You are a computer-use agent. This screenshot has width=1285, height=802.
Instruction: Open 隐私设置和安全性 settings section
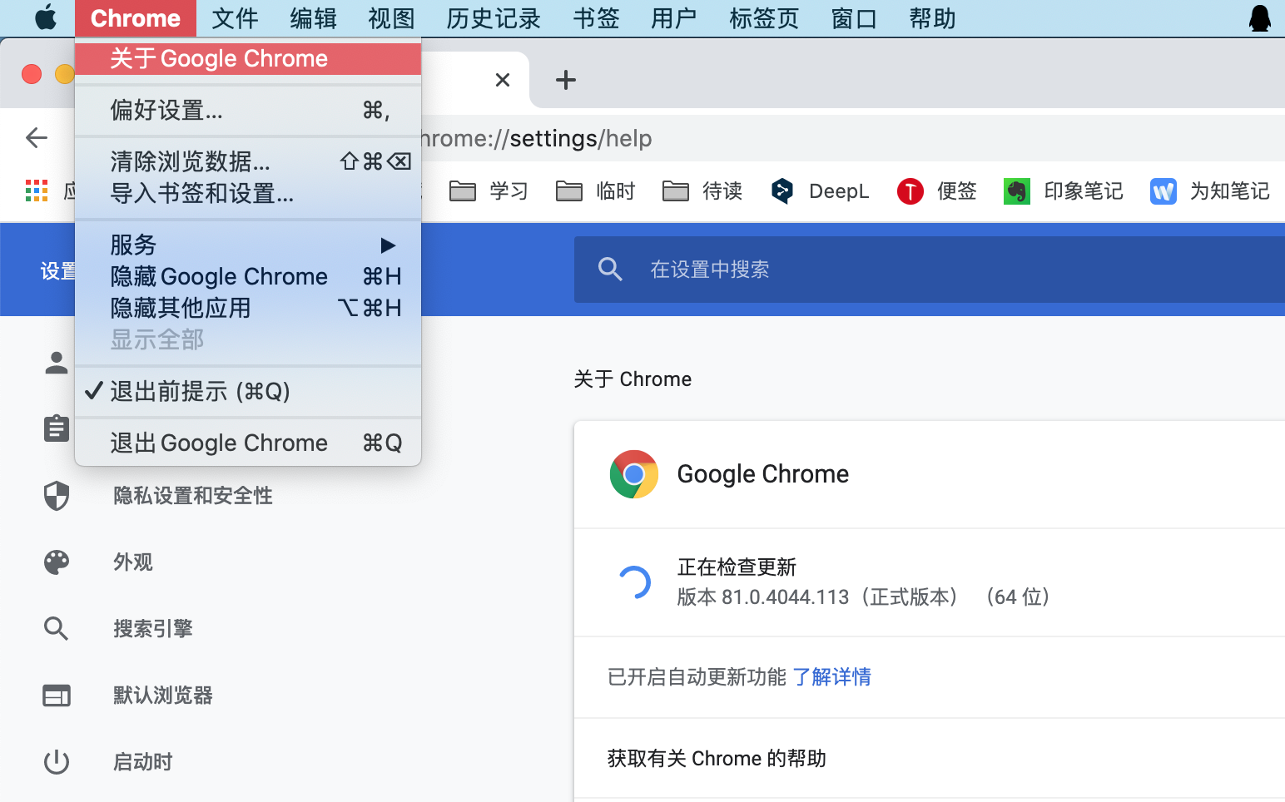pyautogui.click(x=193, y=496)
